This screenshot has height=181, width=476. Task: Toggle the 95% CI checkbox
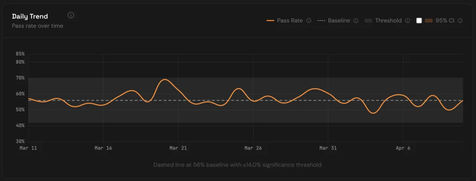(x=419, y=21)
